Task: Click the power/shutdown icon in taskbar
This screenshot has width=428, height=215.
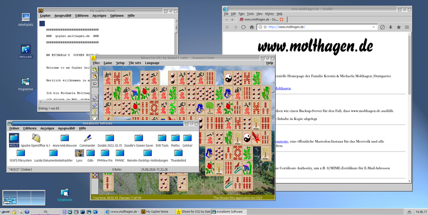Action: tap(27, 212)
